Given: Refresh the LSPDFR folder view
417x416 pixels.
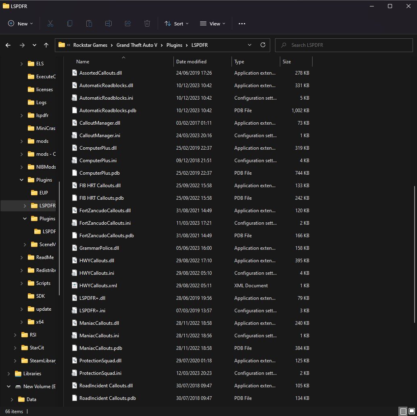Looking at the screenshot, I should pos(263,45).
